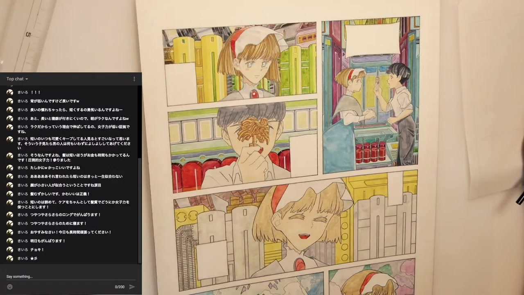Click author name きいろ on the "！！！" message
The width and height of the screenshot is (524, 295).
click(23, 92)
